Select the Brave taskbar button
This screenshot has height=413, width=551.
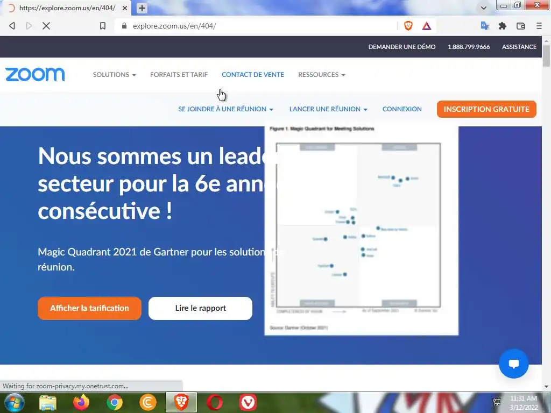tap(181, 402)
